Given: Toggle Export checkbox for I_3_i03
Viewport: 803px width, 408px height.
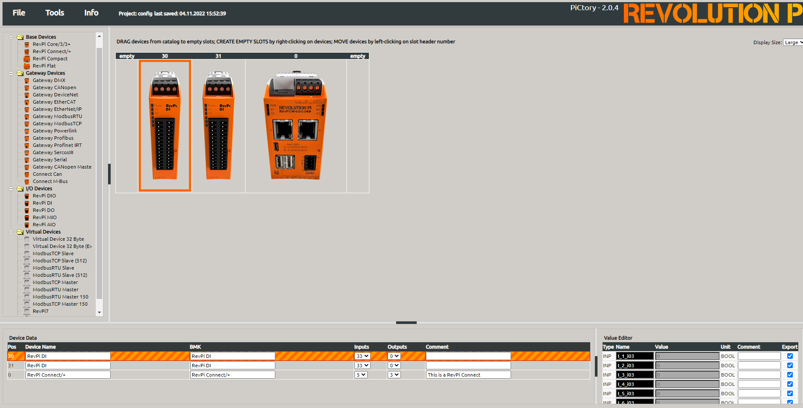Looking at the screenshot, I should (x=790, y=375).
